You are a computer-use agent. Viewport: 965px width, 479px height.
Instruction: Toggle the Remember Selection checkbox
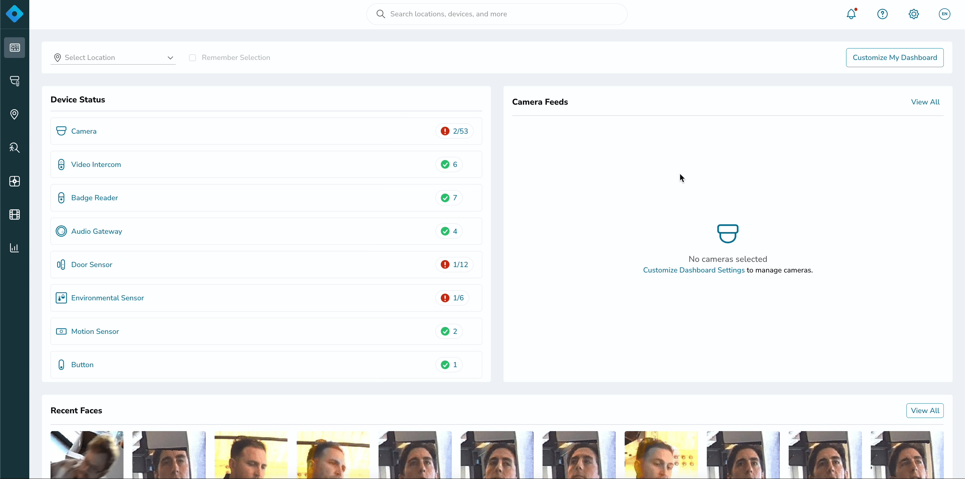(x=192, y=58)
